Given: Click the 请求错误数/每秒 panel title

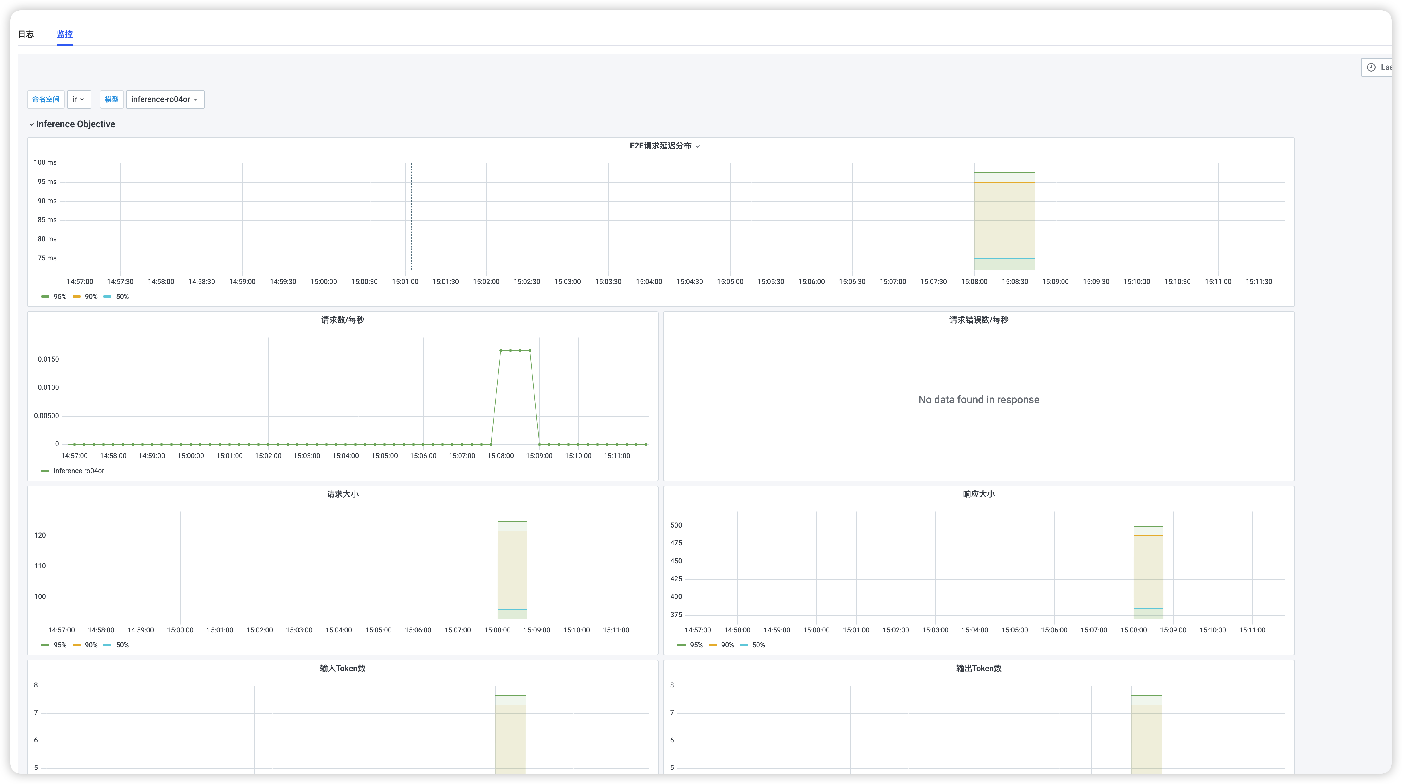Looking at the screenshot, I should point(978,320).
